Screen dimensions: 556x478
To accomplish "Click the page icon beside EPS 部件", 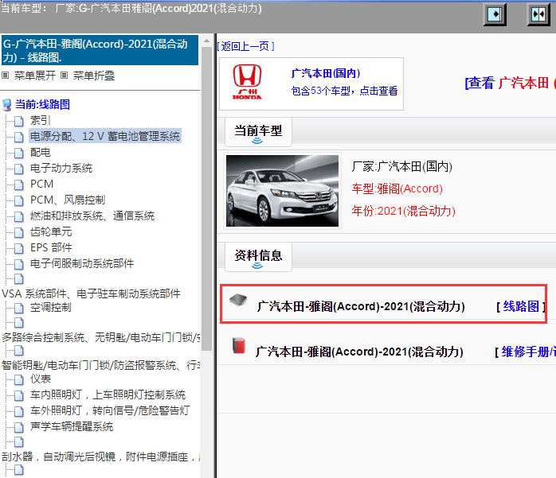I will point(19,248).
